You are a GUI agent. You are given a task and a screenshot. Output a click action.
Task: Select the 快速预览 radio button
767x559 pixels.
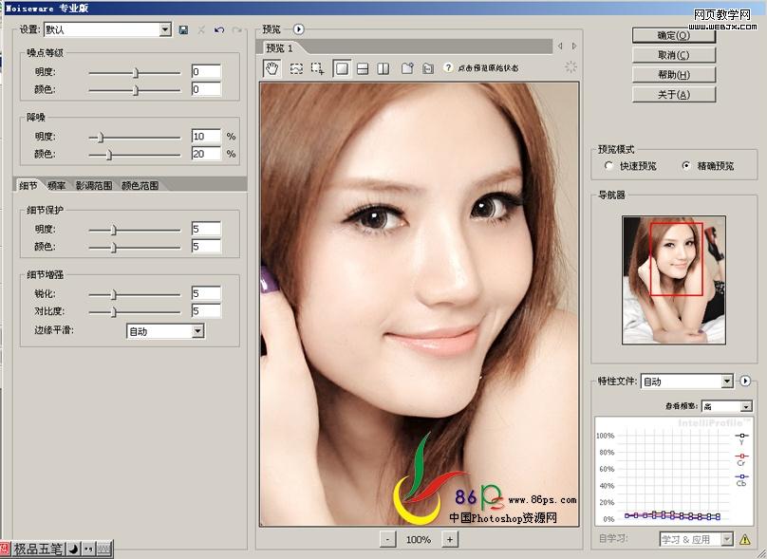pos(608,164)
